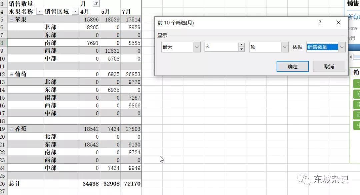Screen dimensions: 360x195
Task: Select 香蕉 北部 region label
Action: pos(61,137)
